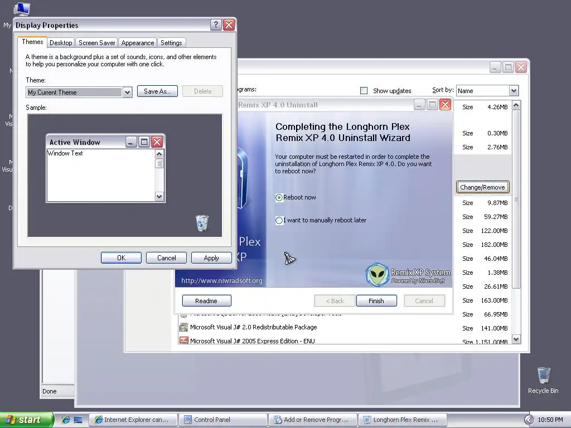Click the Microsoft Visual J# 2.0 Redistributable icon

tap(184, 327)
